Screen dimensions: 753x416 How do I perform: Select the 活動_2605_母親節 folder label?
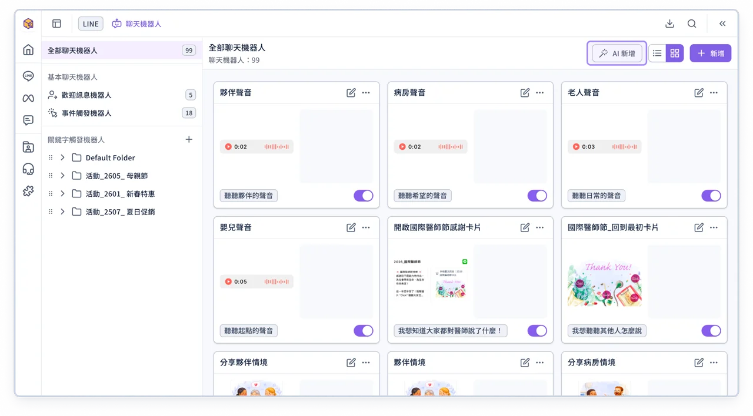click(116, 176)
